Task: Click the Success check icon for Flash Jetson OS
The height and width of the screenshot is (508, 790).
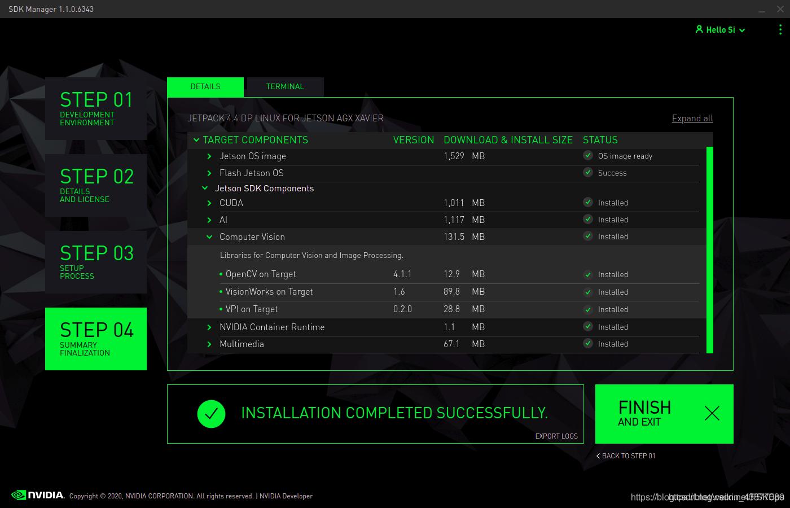Action: pyautogui.click(x=588, y=173)
